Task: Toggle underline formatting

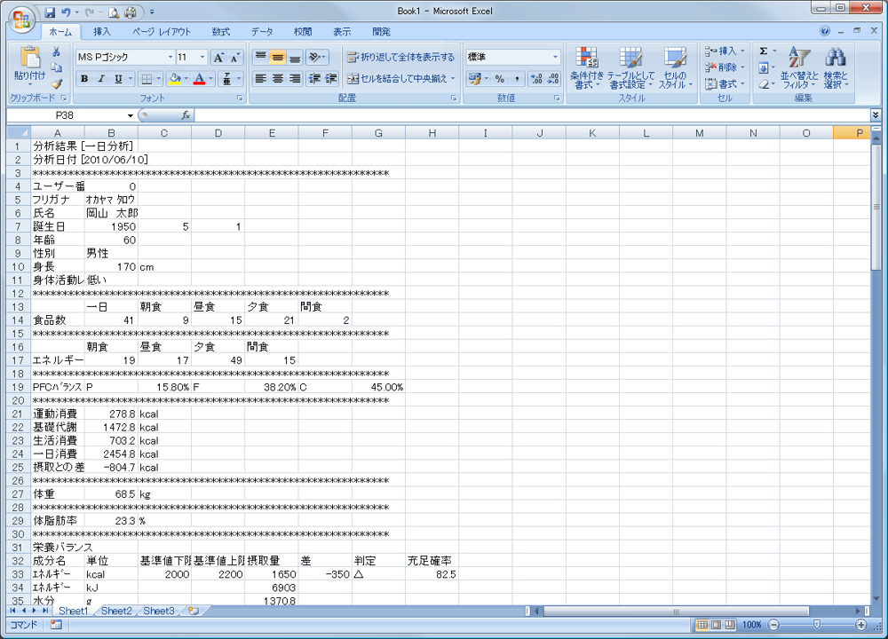Action: click(x=118, y=79)
